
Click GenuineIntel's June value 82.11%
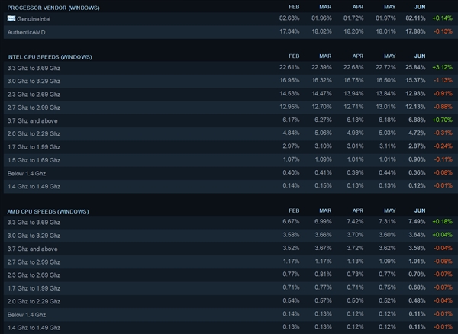tap(414, 18)
